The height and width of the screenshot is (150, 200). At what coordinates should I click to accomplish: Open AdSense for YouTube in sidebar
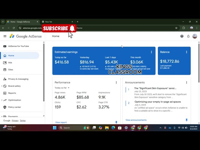click(x=18, y=46)
